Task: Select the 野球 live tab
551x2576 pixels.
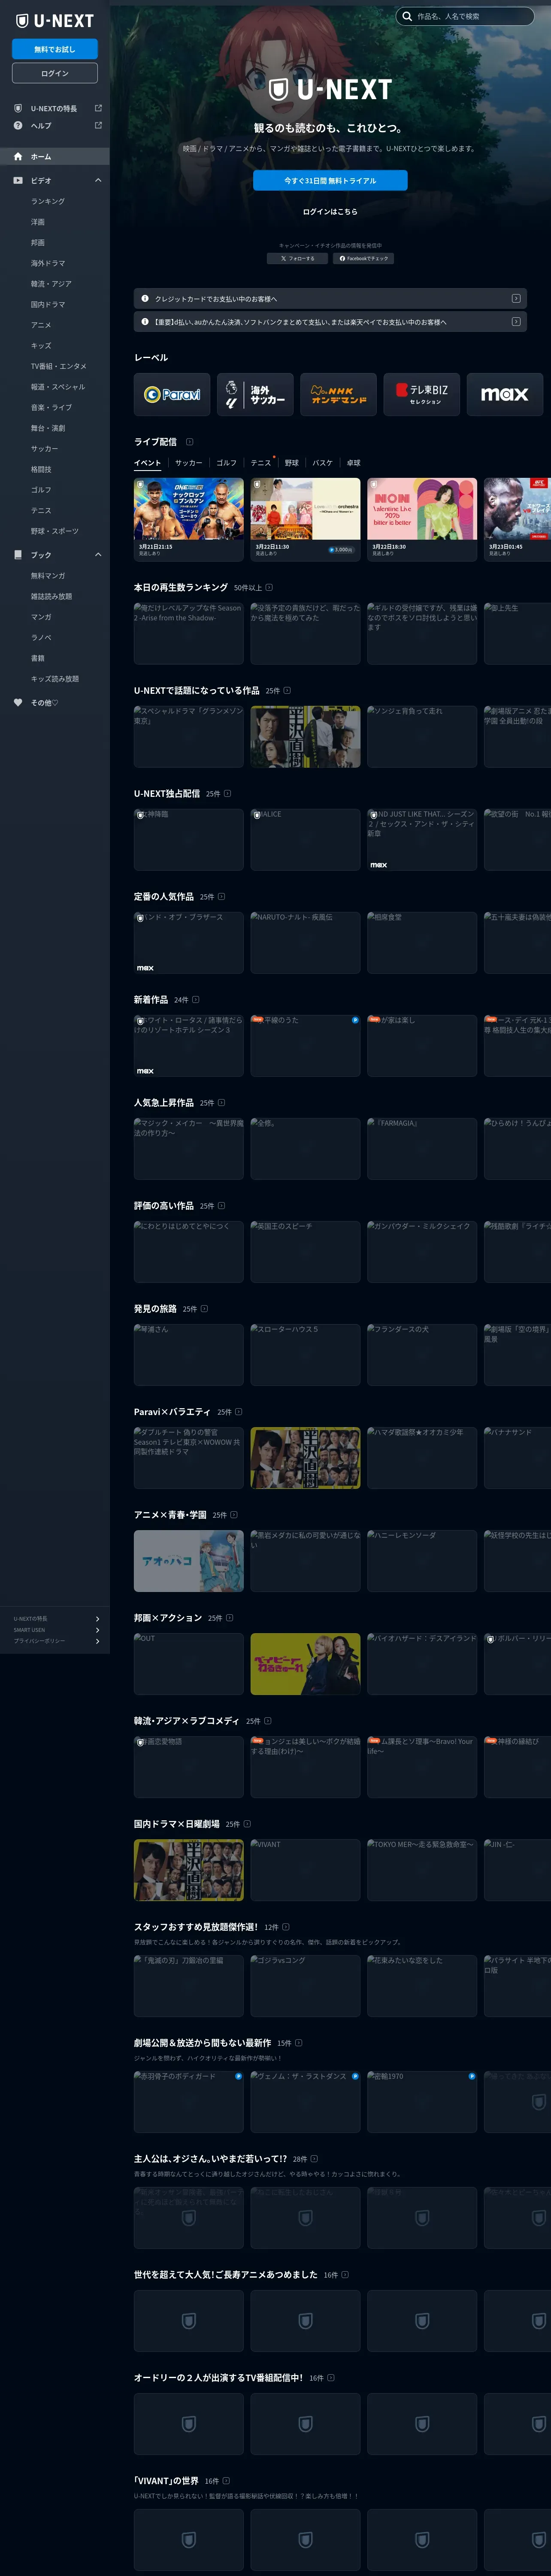Action: [x=292, y=463]
